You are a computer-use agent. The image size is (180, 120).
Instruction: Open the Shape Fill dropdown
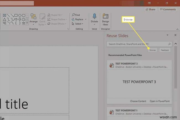tap(55, 15)
